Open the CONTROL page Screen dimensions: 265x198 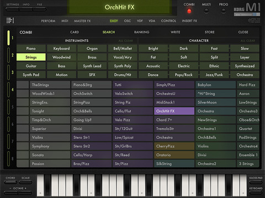(x=168, y=21)
